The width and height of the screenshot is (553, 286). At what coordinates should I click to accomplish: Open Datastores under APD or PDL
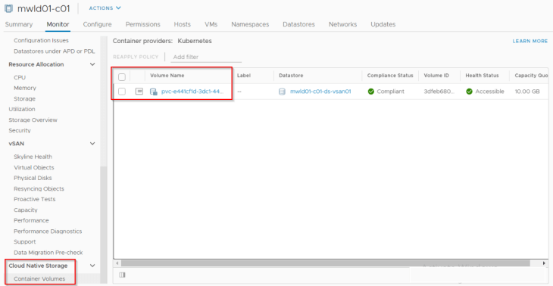click(x=55, y=51)
